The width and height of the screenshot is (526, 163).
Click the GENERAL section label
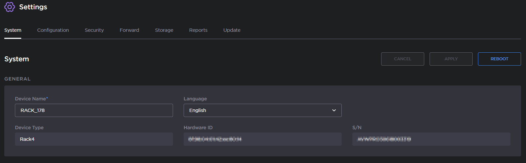point(17,79)
